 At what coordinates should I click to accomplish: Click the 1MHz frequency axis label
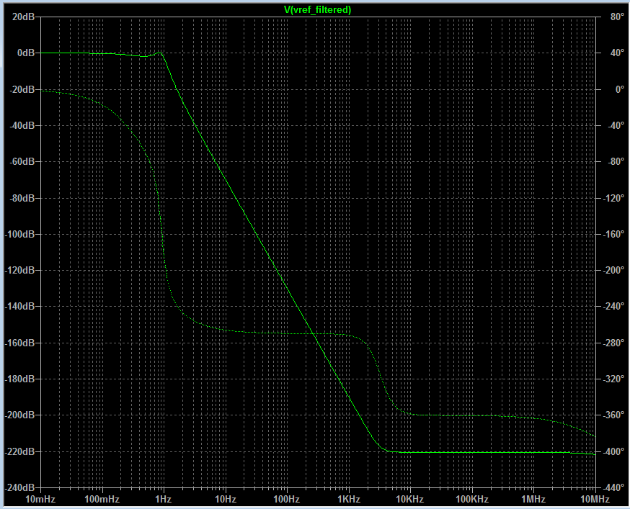(x=533, y=500)
